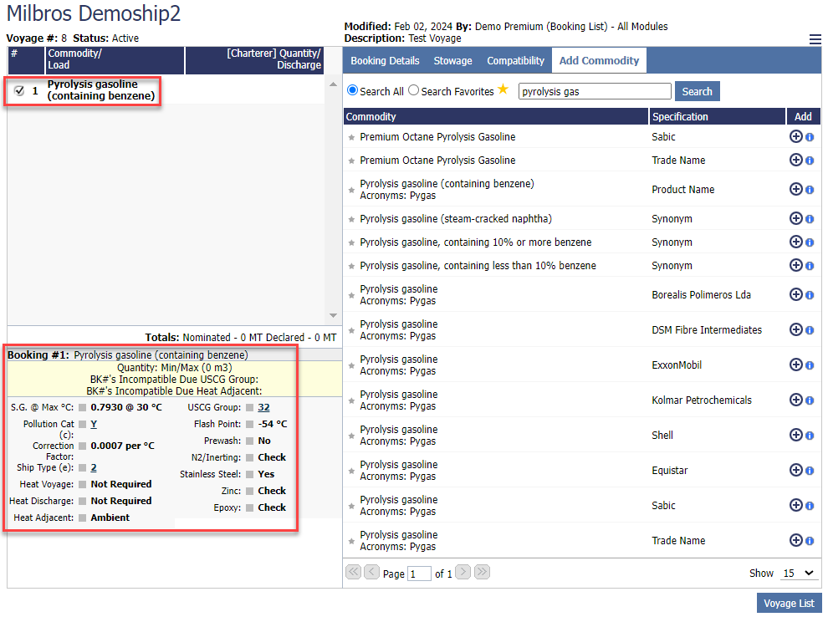Viewport: 828px width, 617px height.
Task: Uncheck booking 1 Pyrolysis gasoline checkbox
Action: pos(19,90)
